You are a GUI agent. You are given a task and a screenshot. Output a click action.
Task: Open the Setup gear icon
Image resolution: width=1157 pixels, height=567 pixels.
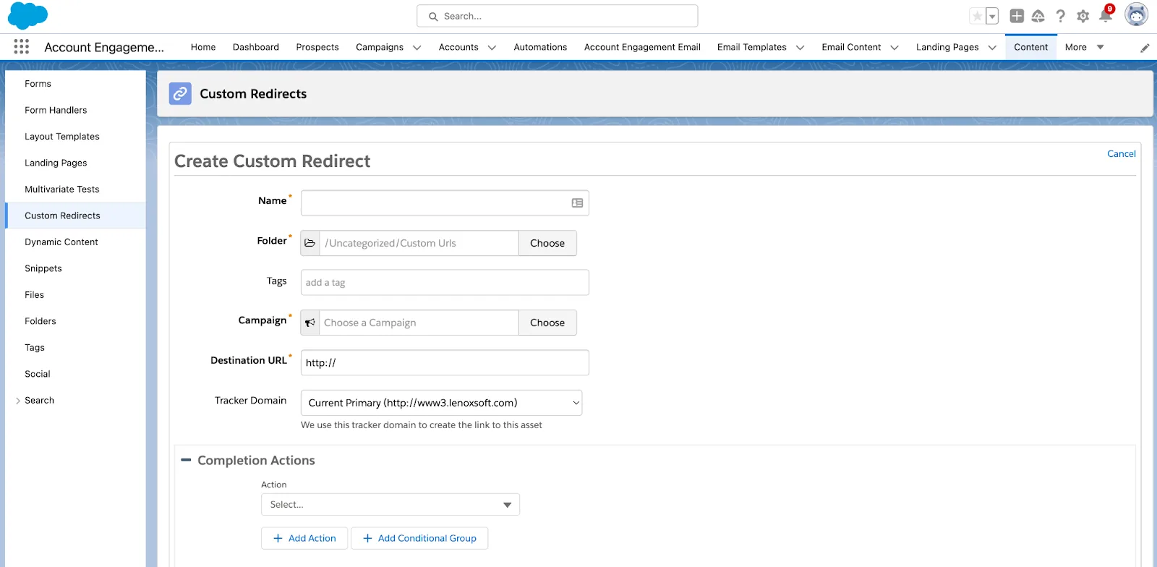[x=1083, y=16]
